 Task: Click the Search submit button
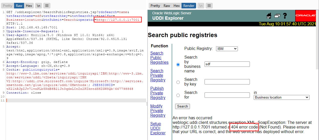point(183,106)
